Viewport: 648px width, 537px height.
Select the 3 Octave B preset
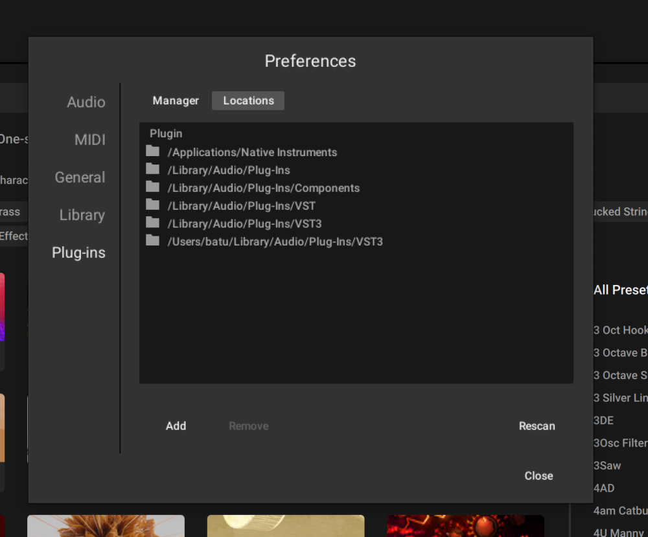[620, 353]
